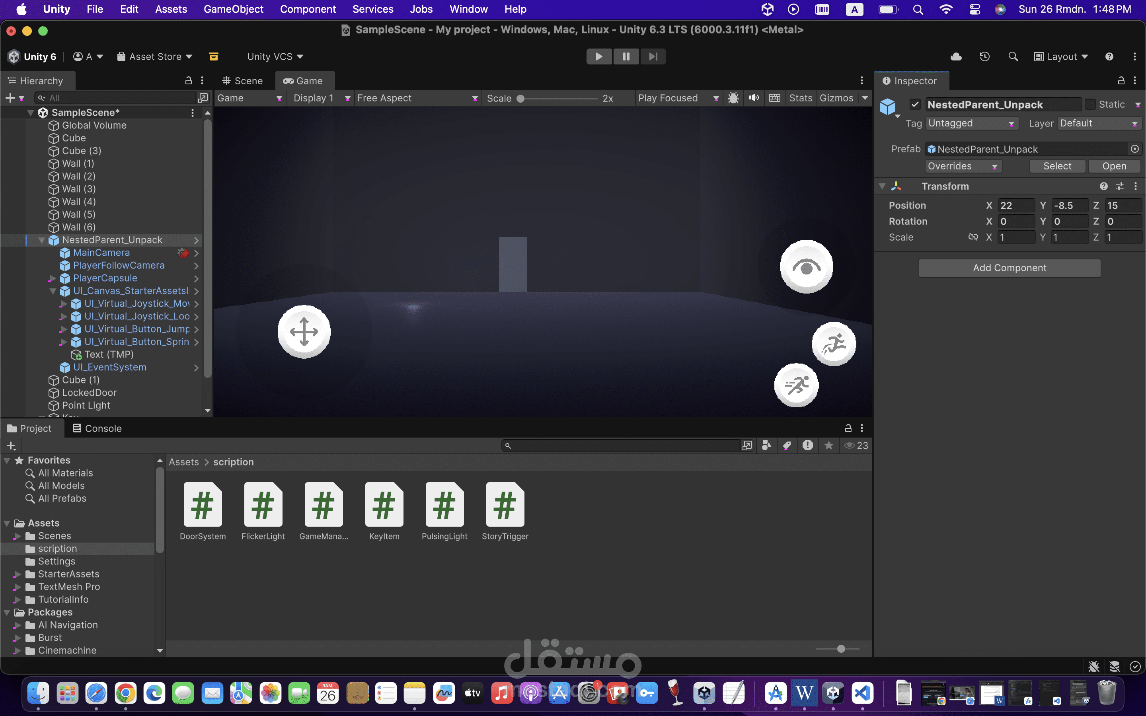Click the Hierarchy lock icon
Screen dimensions: 1146x716
pos(189,80)
